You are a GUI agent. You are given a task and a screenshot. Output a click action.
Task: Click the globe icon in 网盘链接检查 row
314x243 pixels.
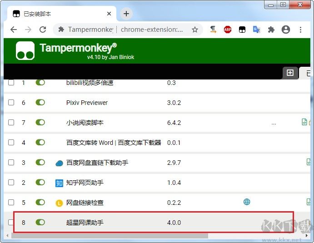[x=247, y=202]
